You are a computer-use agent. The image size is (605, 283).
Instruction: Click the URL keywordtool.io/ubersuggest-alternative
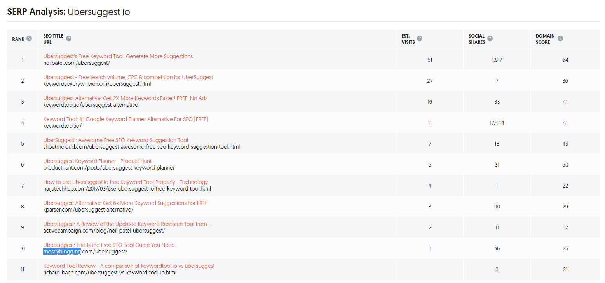91,105
